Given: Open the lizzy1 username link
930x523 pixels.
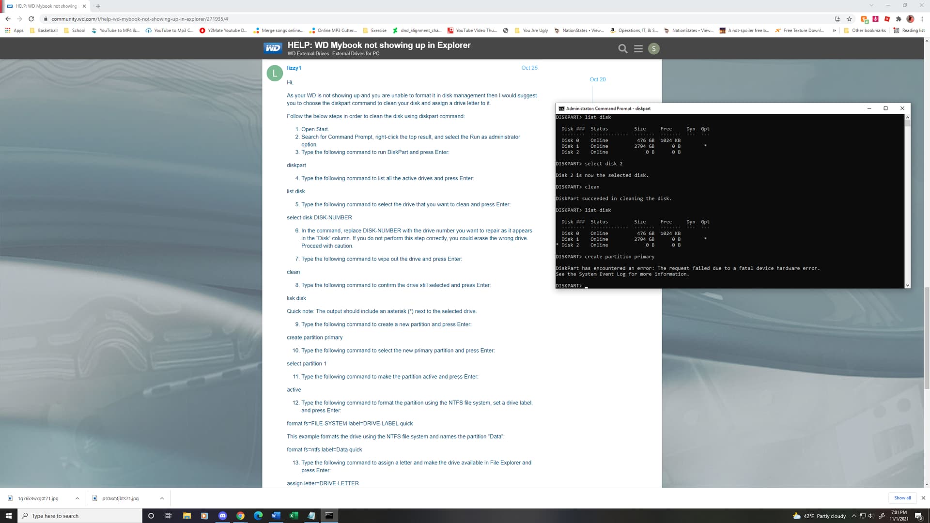Looking at the screenshot, I should (294, 68).
